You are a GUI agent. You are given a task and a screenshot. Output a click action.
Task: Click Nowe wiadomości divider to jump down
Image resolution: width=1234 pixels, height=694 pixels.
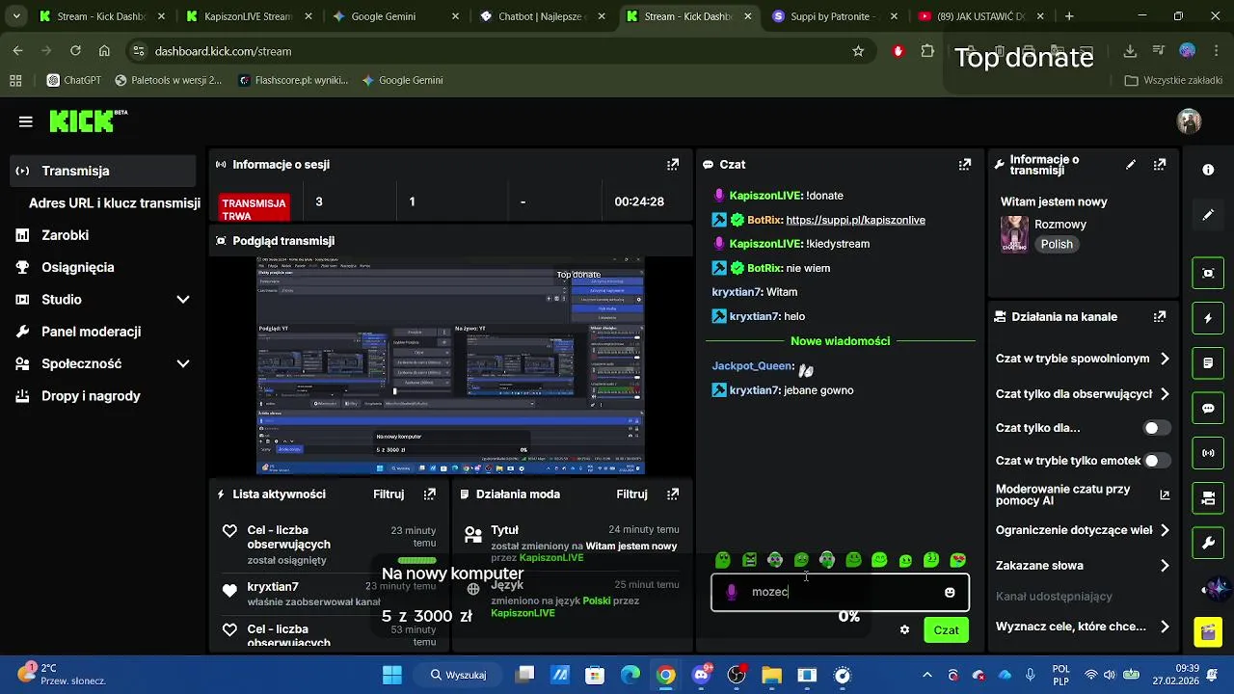pyautogui.click(x=840, y=341)
